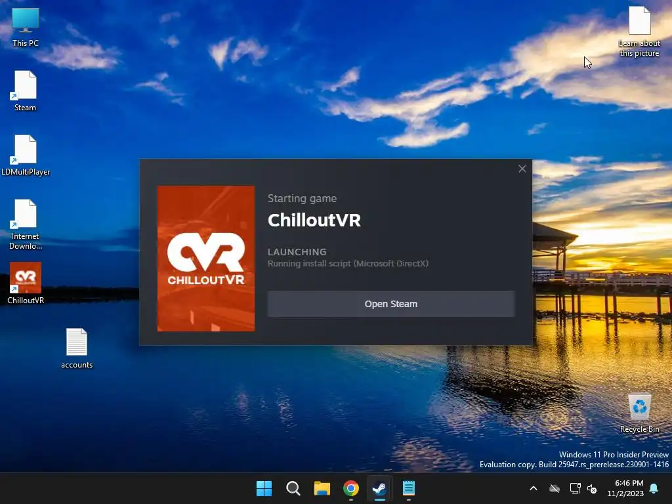672x504 pixels.
Task: Open the clock and date panel
Action: pos(625,488)
